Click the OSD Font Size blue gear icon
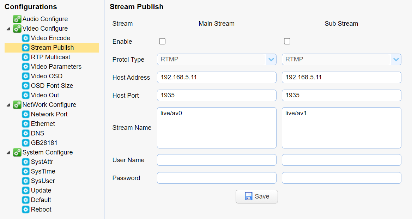412x219 pixels. pyautogui.click(x=25, y=86)
